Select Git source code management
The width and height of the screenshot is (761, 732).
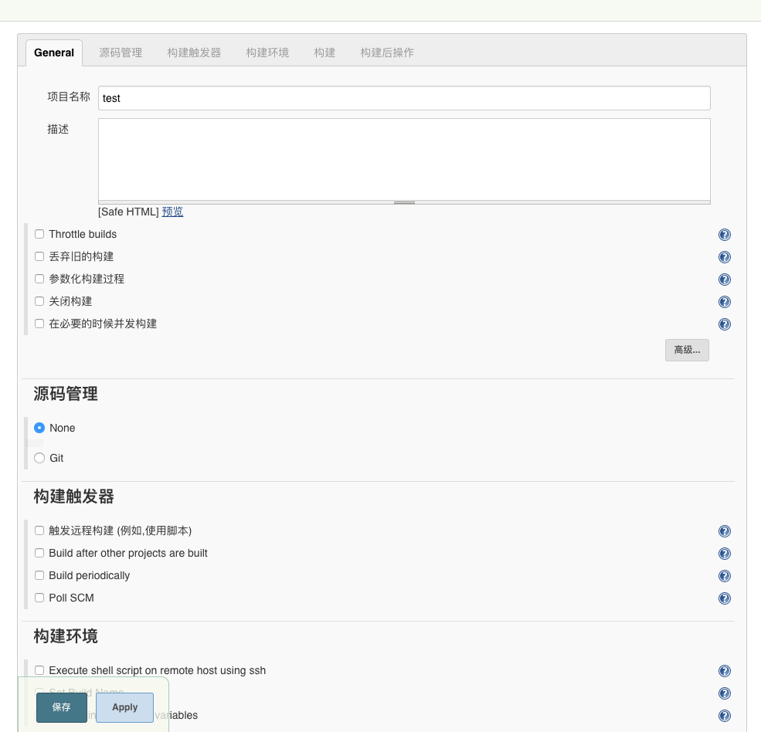click(39, 458)
